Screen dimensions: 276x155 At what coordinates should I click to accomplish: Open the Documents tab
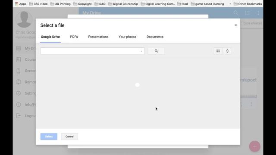click(155, 37)
